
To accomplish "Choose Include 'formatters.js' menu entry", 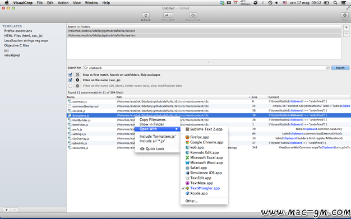I will click(158, 136).
